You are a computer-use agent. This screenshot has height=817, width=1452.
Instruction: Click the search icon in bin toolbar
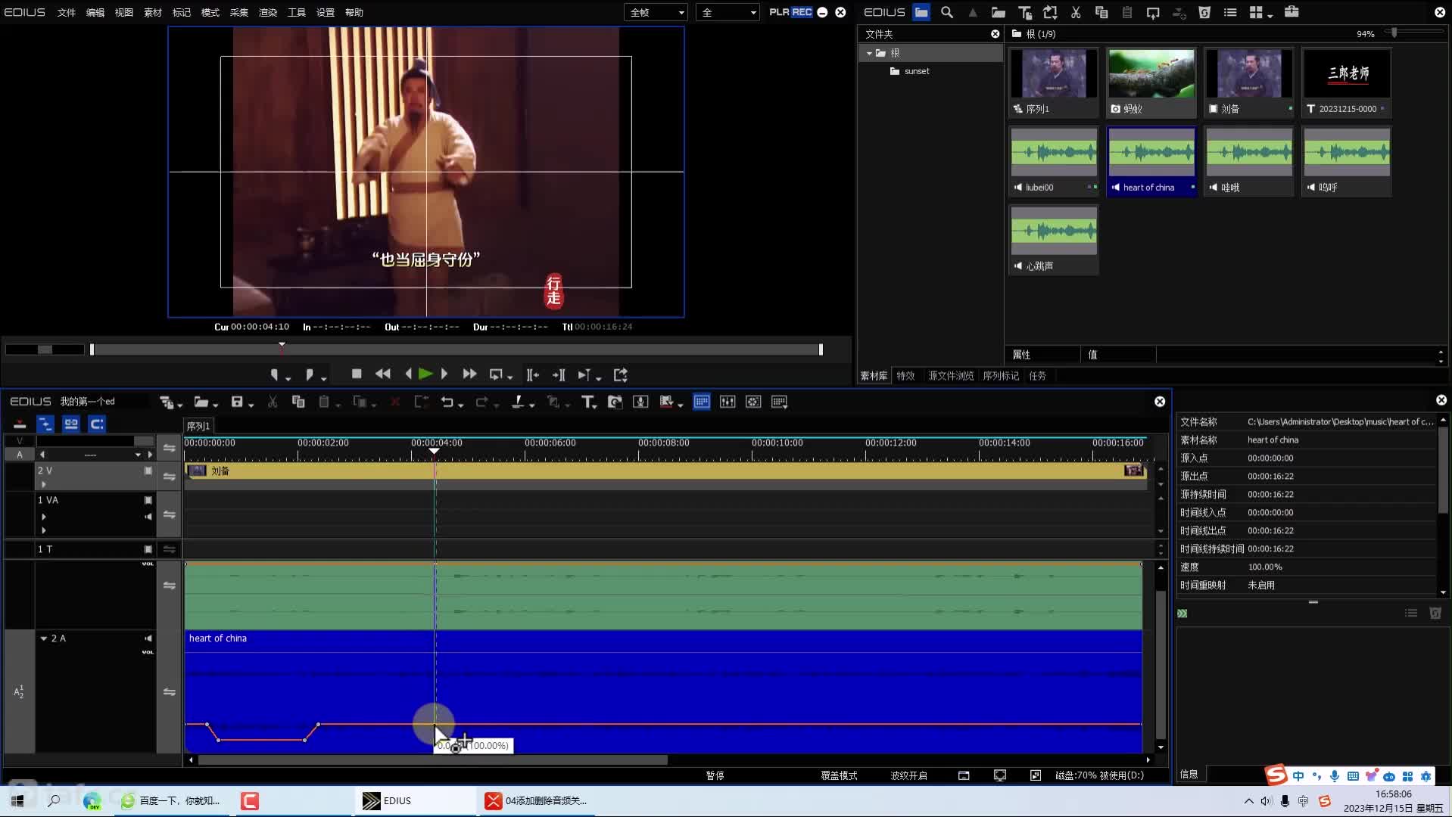pos(946,12)
